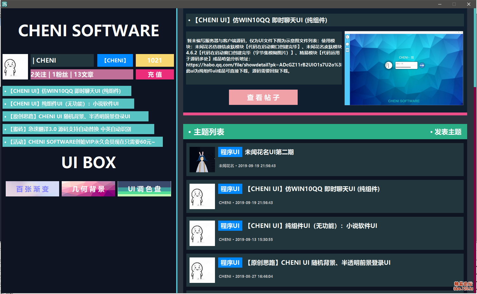Screen dimensions: 477x294
Task: Open topic 未闻花名UI第二期
Action: click(x=269, y=152)
